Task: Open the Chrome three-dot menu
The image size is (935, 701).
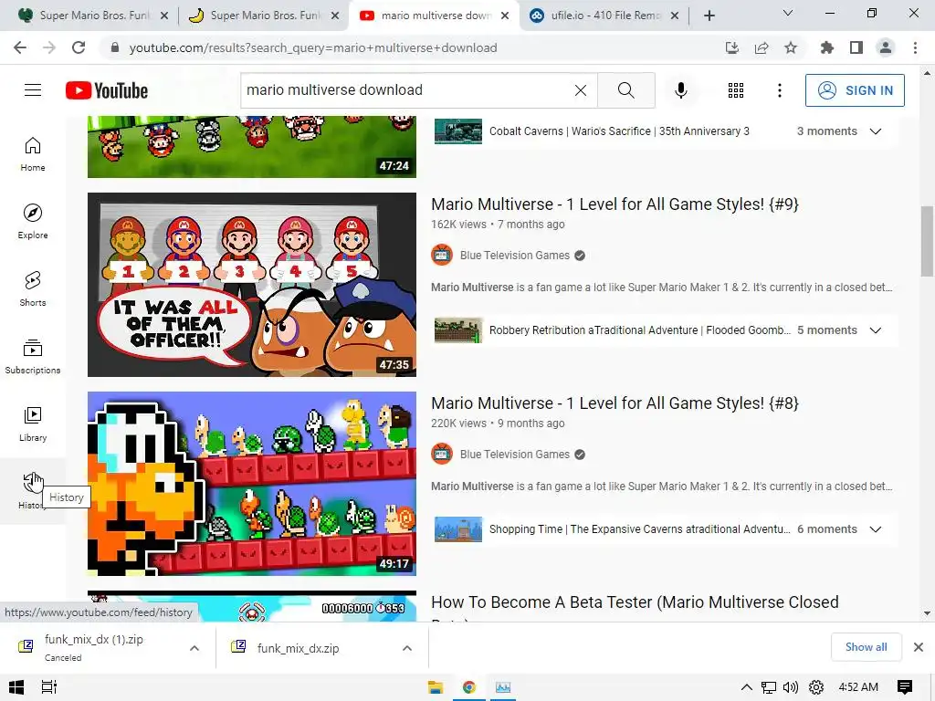Action: (x=915, y=47)
